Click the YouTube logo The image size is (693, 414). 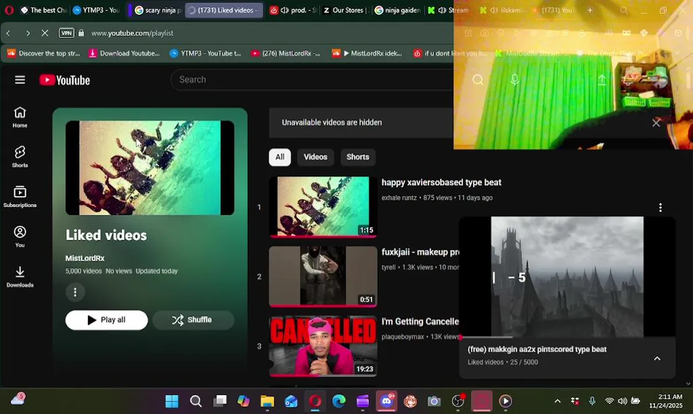point(64,80)
